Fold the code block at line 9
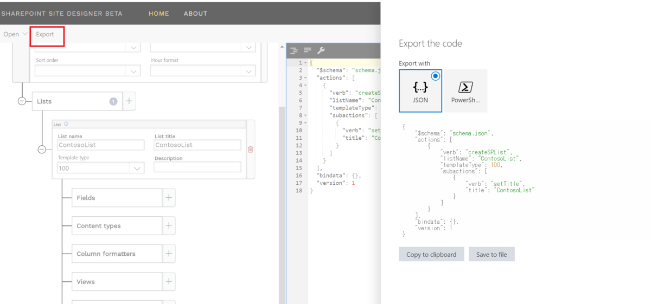This screenshot has height=304, width=651. (305, 123)
